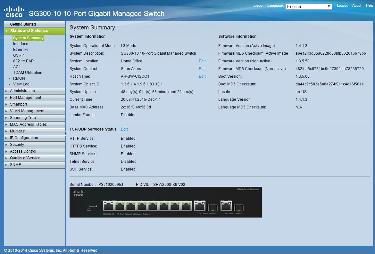The image size is (375, 254).
Task: Edit the Host Name value
Action: point(202,76)
